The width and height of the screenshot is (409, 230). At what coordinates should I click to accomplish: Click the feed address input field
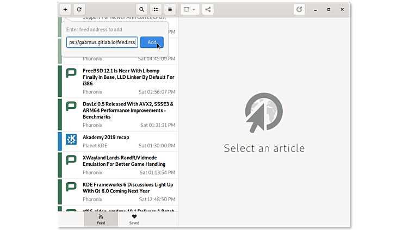pos(102,42)
